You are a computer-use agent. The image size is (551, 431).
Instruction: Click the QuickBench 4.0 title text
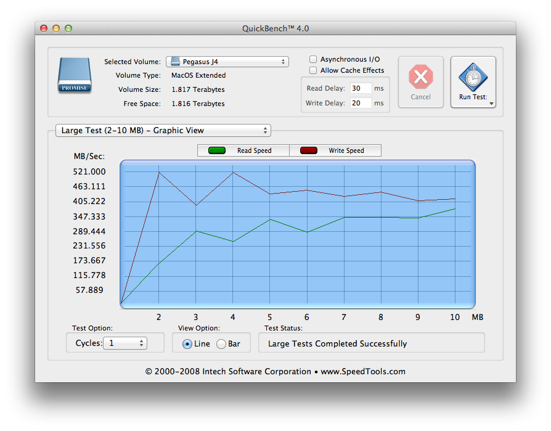tap(275, 28)
